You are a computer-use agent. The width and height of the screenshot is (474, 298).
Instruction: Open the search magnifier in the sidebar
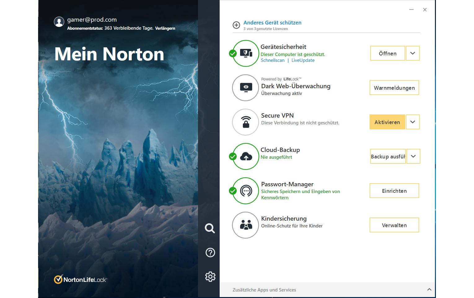210,228
